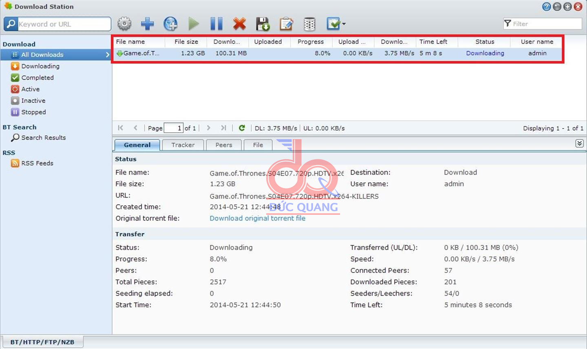This screenshot has width=587, height=349.
Task: Collapse the detail panel chevron
Action: (x=579, y=144)
